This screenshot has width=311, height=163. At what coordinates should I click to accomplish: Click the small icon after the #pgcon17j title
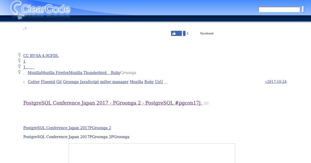tap(206, 103)
